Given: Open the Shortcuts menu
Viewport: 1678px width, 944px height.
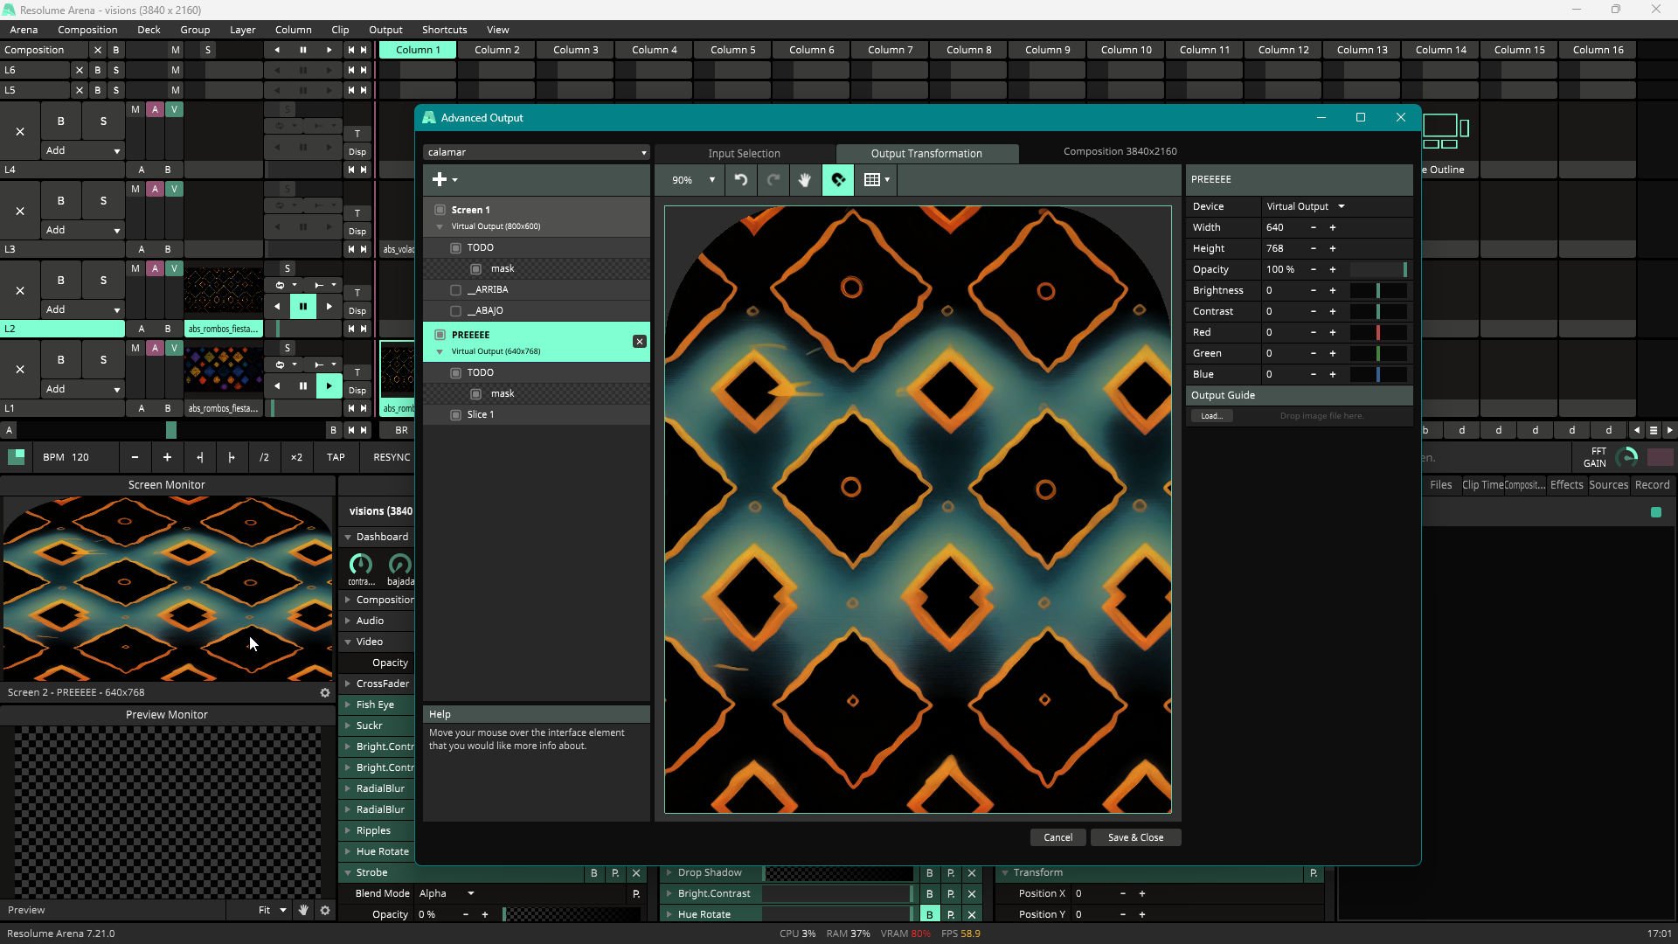Looking at the screenshot, I should click(x=444, y=30).
